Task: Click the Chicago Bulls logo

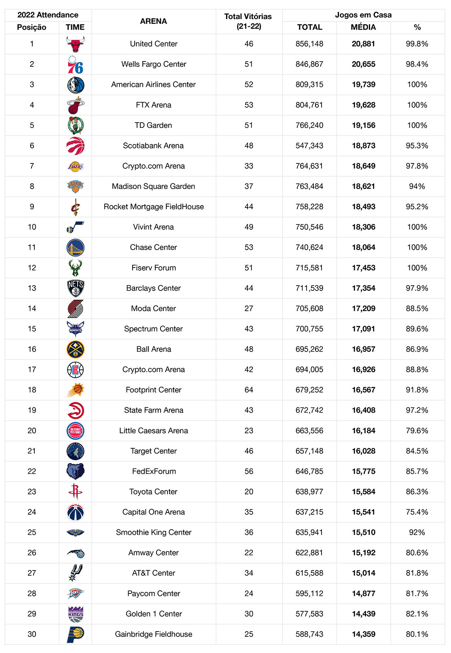Action: [75, 44]
